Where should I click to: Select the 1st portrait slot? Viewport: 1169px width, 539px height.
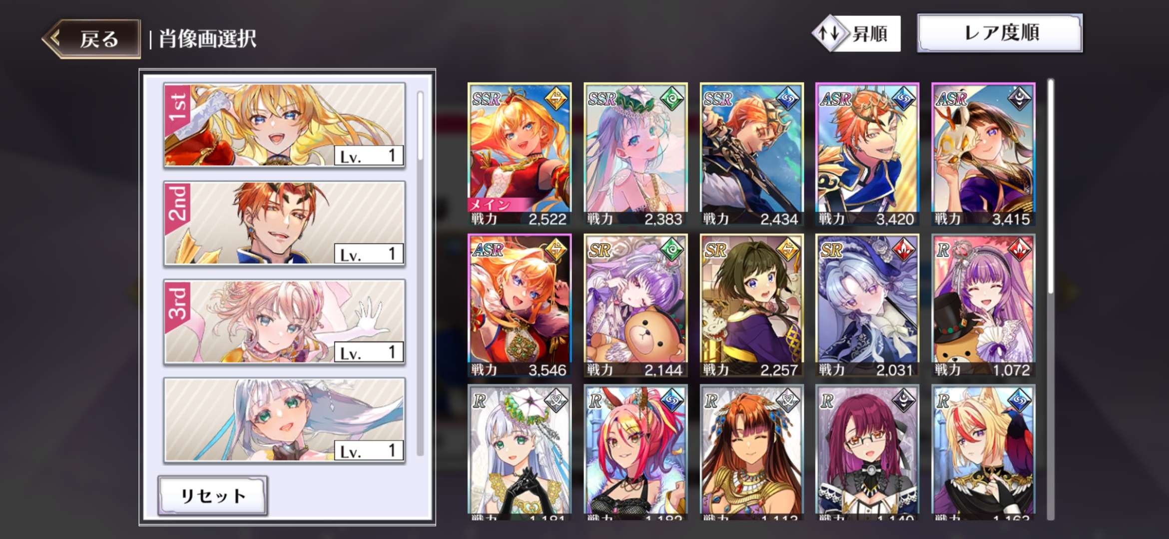coord(284,125)
